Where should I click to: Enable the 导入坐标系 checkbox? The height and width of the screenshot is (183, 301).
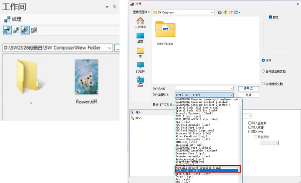[250, 123]
